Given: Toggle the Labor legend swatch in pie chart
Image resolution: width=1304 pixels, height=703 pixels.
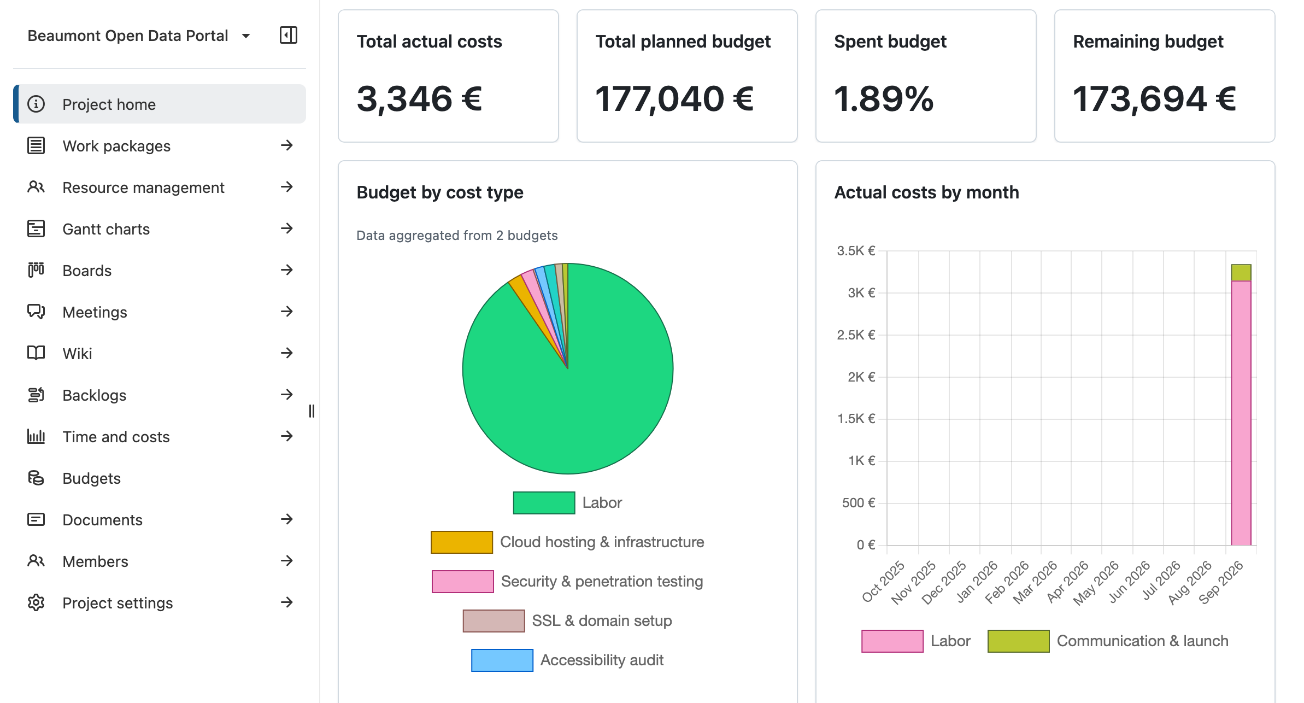Looking at the screenshot, I should (x=544, y=502).
